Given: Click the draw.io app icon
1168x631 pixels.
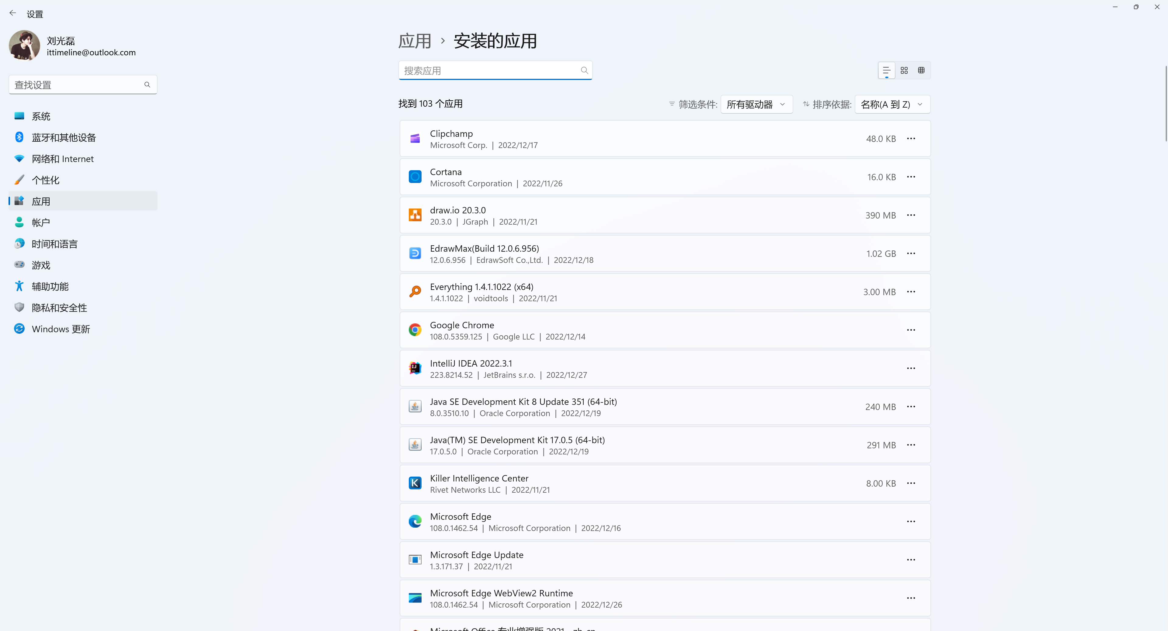Looking at the screenshot, I should 415,215.
